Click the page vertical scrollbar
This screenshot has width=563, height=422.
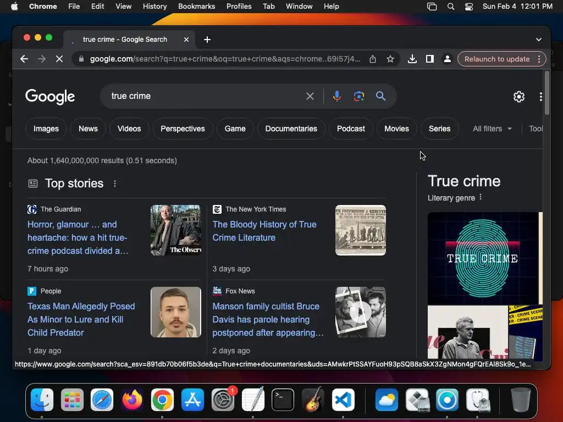pos(547,93)
